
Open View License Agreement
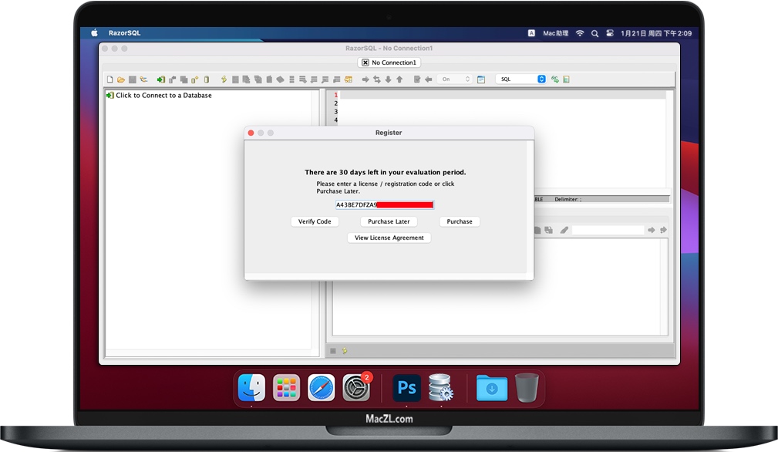pyautogui.click(x=389, y=238)
